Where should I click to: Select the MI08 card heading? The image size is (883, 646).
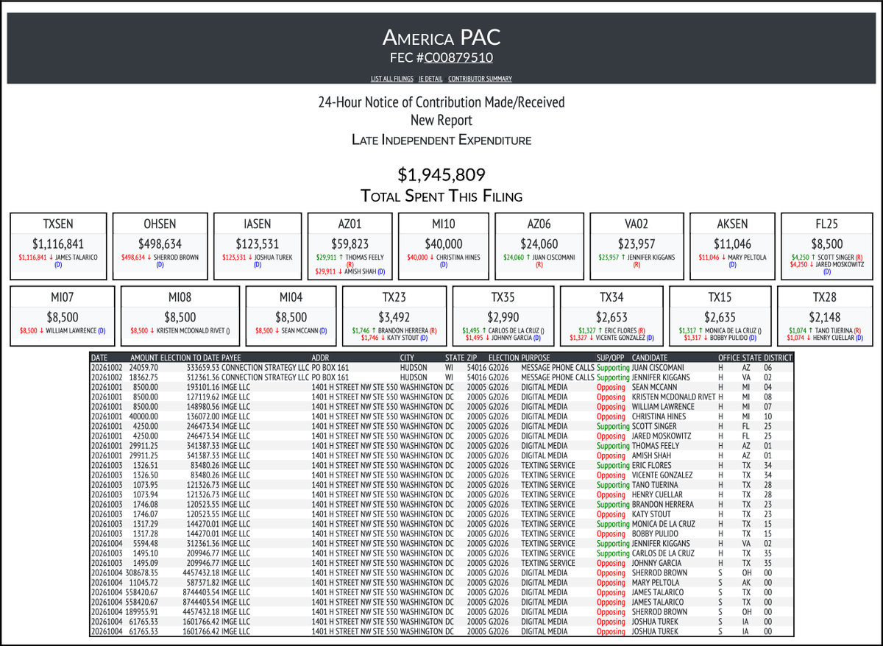tap(180, 297)
